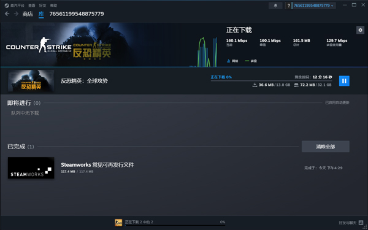Image resolution: width=368 pixels, height=230 pixels.
Task: Pause the Counter-Strike download
Action: [344, 81]
